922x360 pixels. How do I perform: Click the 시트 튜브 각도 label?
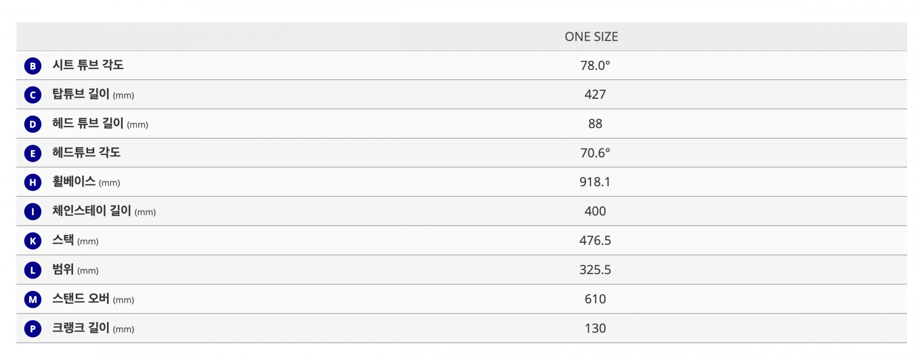pyautogui.click(x=88, y=65)
